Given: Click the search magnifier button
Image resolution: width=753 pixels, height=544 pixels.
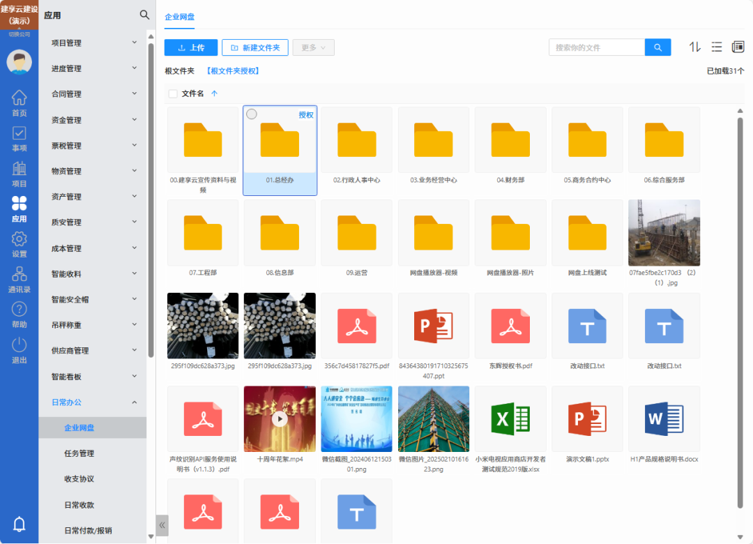Looking at the screenshot, I should click(x=657, y=47).
